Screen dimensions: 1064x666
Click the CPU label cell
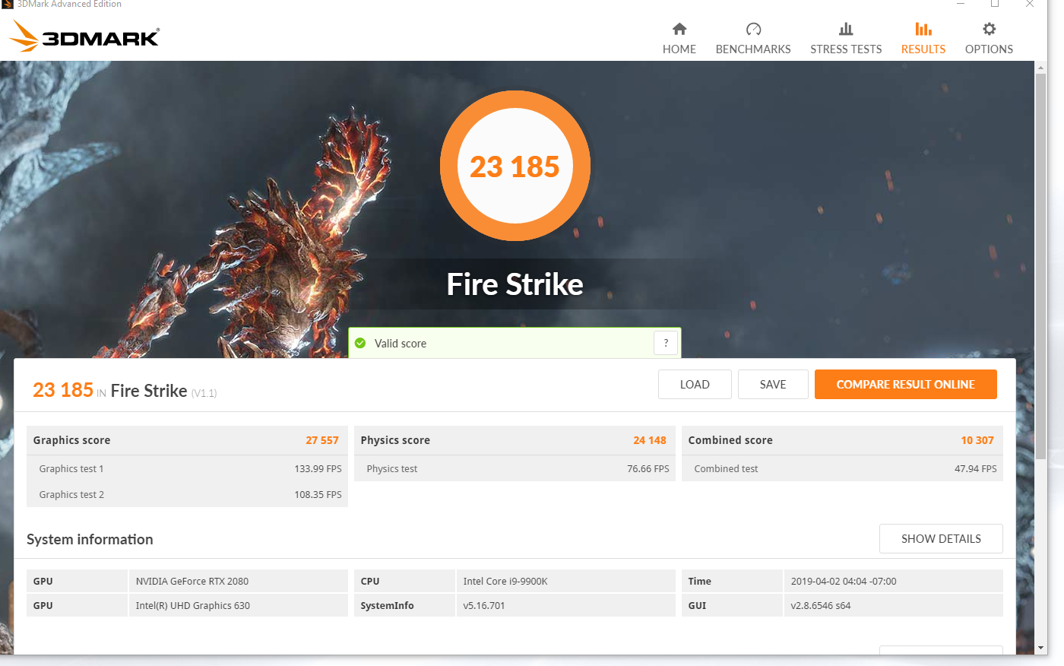coord(404,582)
